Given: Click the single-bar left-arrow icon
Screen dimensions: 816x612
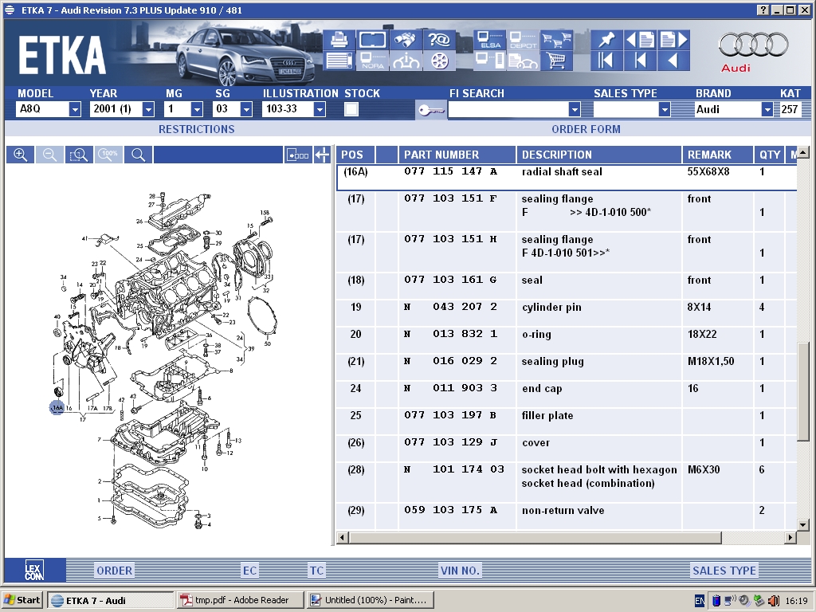Looking at the screenshot, I should (640, 61).
